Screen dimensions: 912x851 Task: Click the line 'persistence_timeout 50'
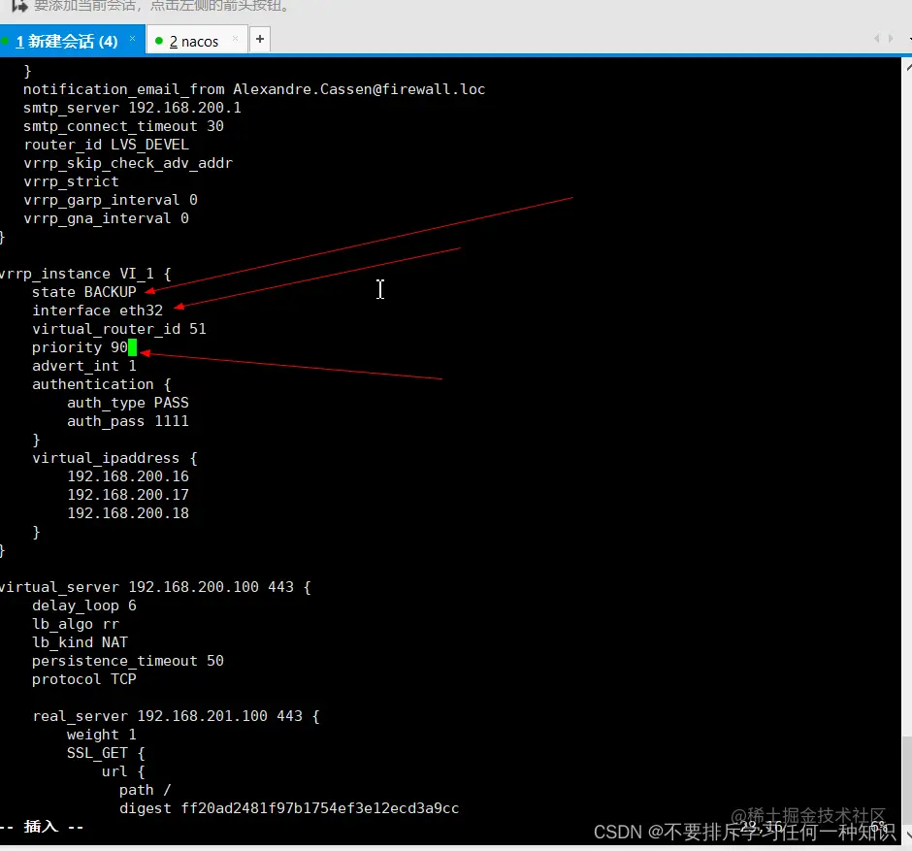[x=128, y=661]
